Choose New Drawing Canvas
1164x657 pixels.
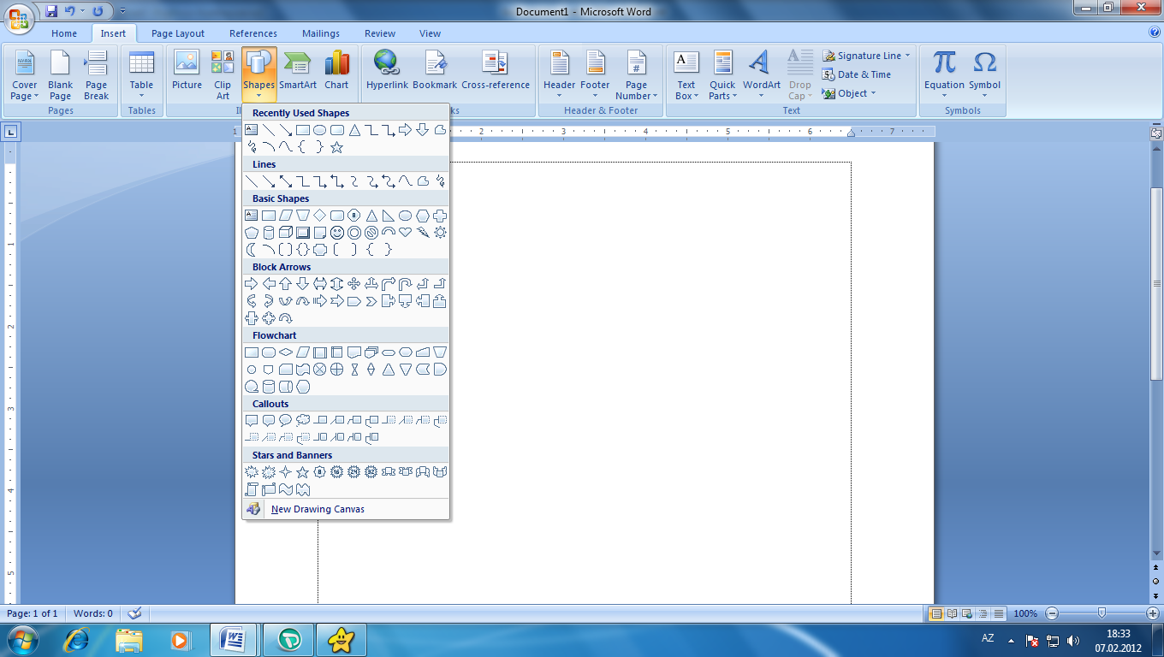point(346,509)
